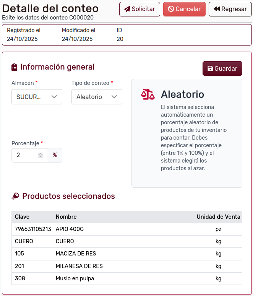Screen dimensions: 253x296
Task: Click the ban icon on Cancelar
Action: coord(171,9)
